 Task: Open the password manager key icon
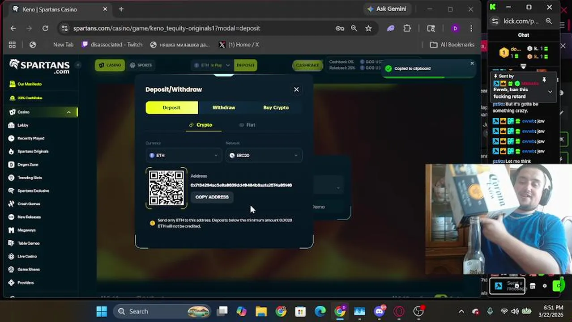[x=340, y=28]
